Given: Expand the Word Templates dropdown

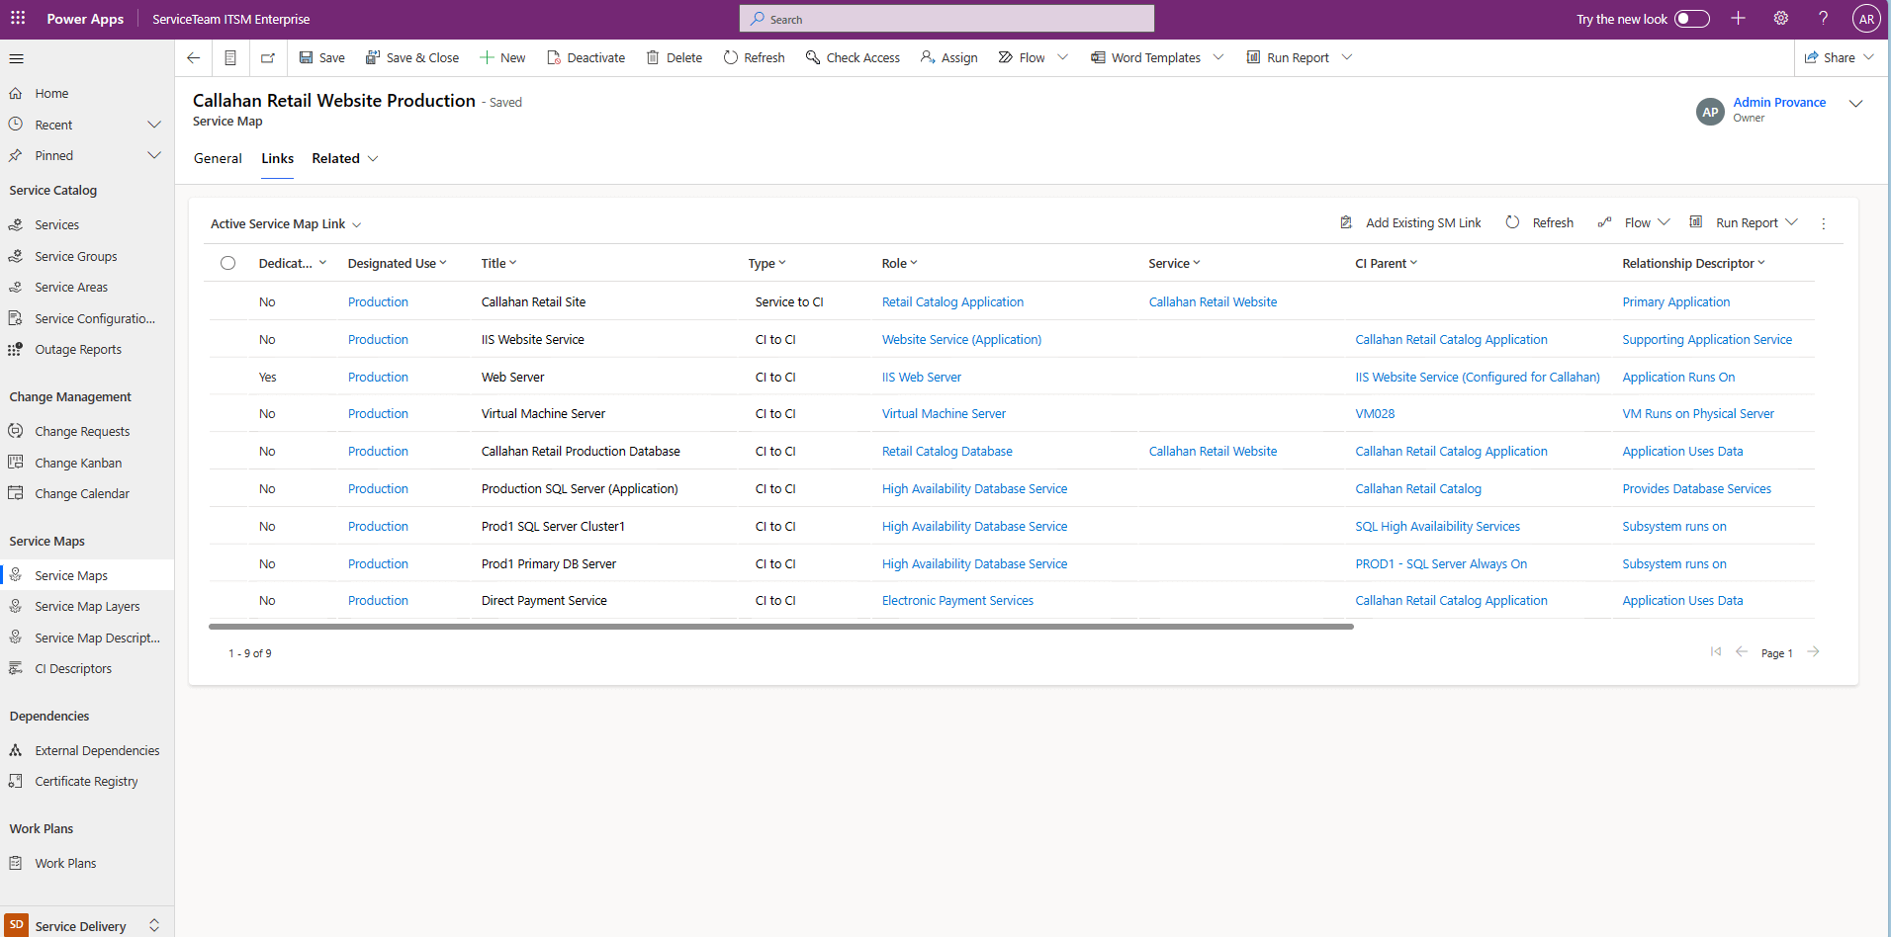Looking at the screenshot, I should (x=1218, y=57).
